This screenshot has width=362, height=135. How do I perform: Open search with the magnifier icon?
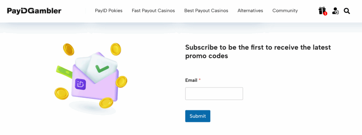click(x=347, y=11)
